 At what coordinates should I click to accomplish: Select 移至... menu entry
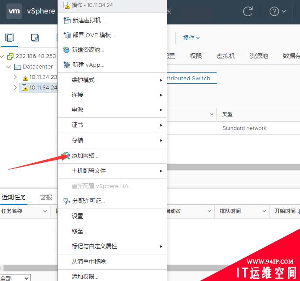coord(112,231)
